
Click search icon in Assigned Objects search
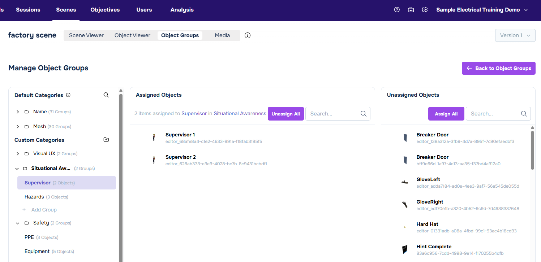[364, 114]
